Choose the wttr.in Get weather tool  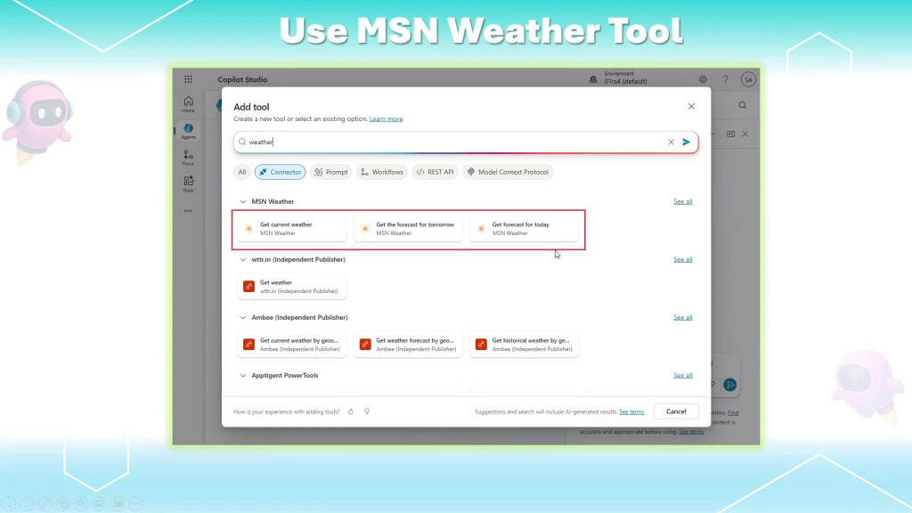coord(292,287)
